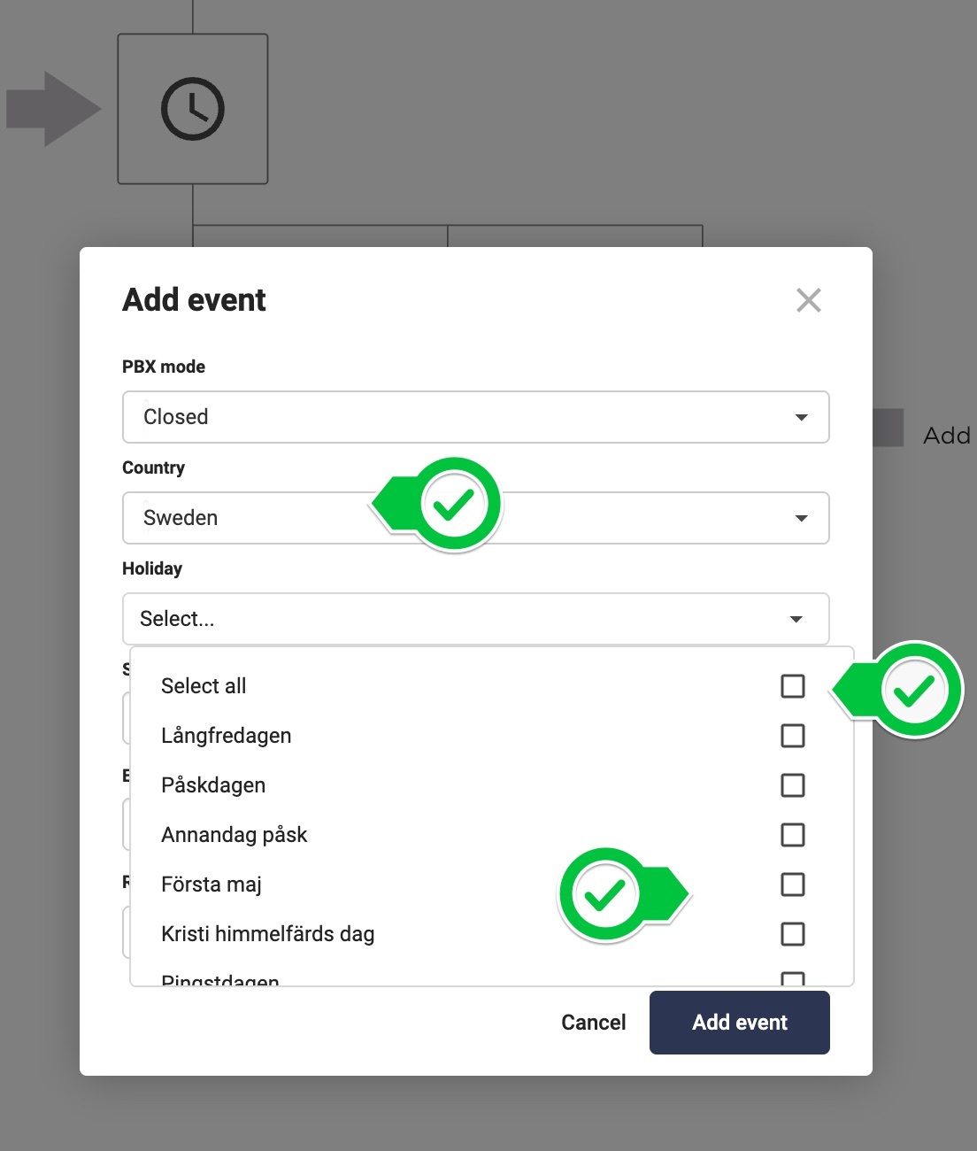The width and height of the screenshot is (977, 1151).
Task: Click the green checkmark badge on Country field
Action: pyautogui.click(x=454, y=504)
